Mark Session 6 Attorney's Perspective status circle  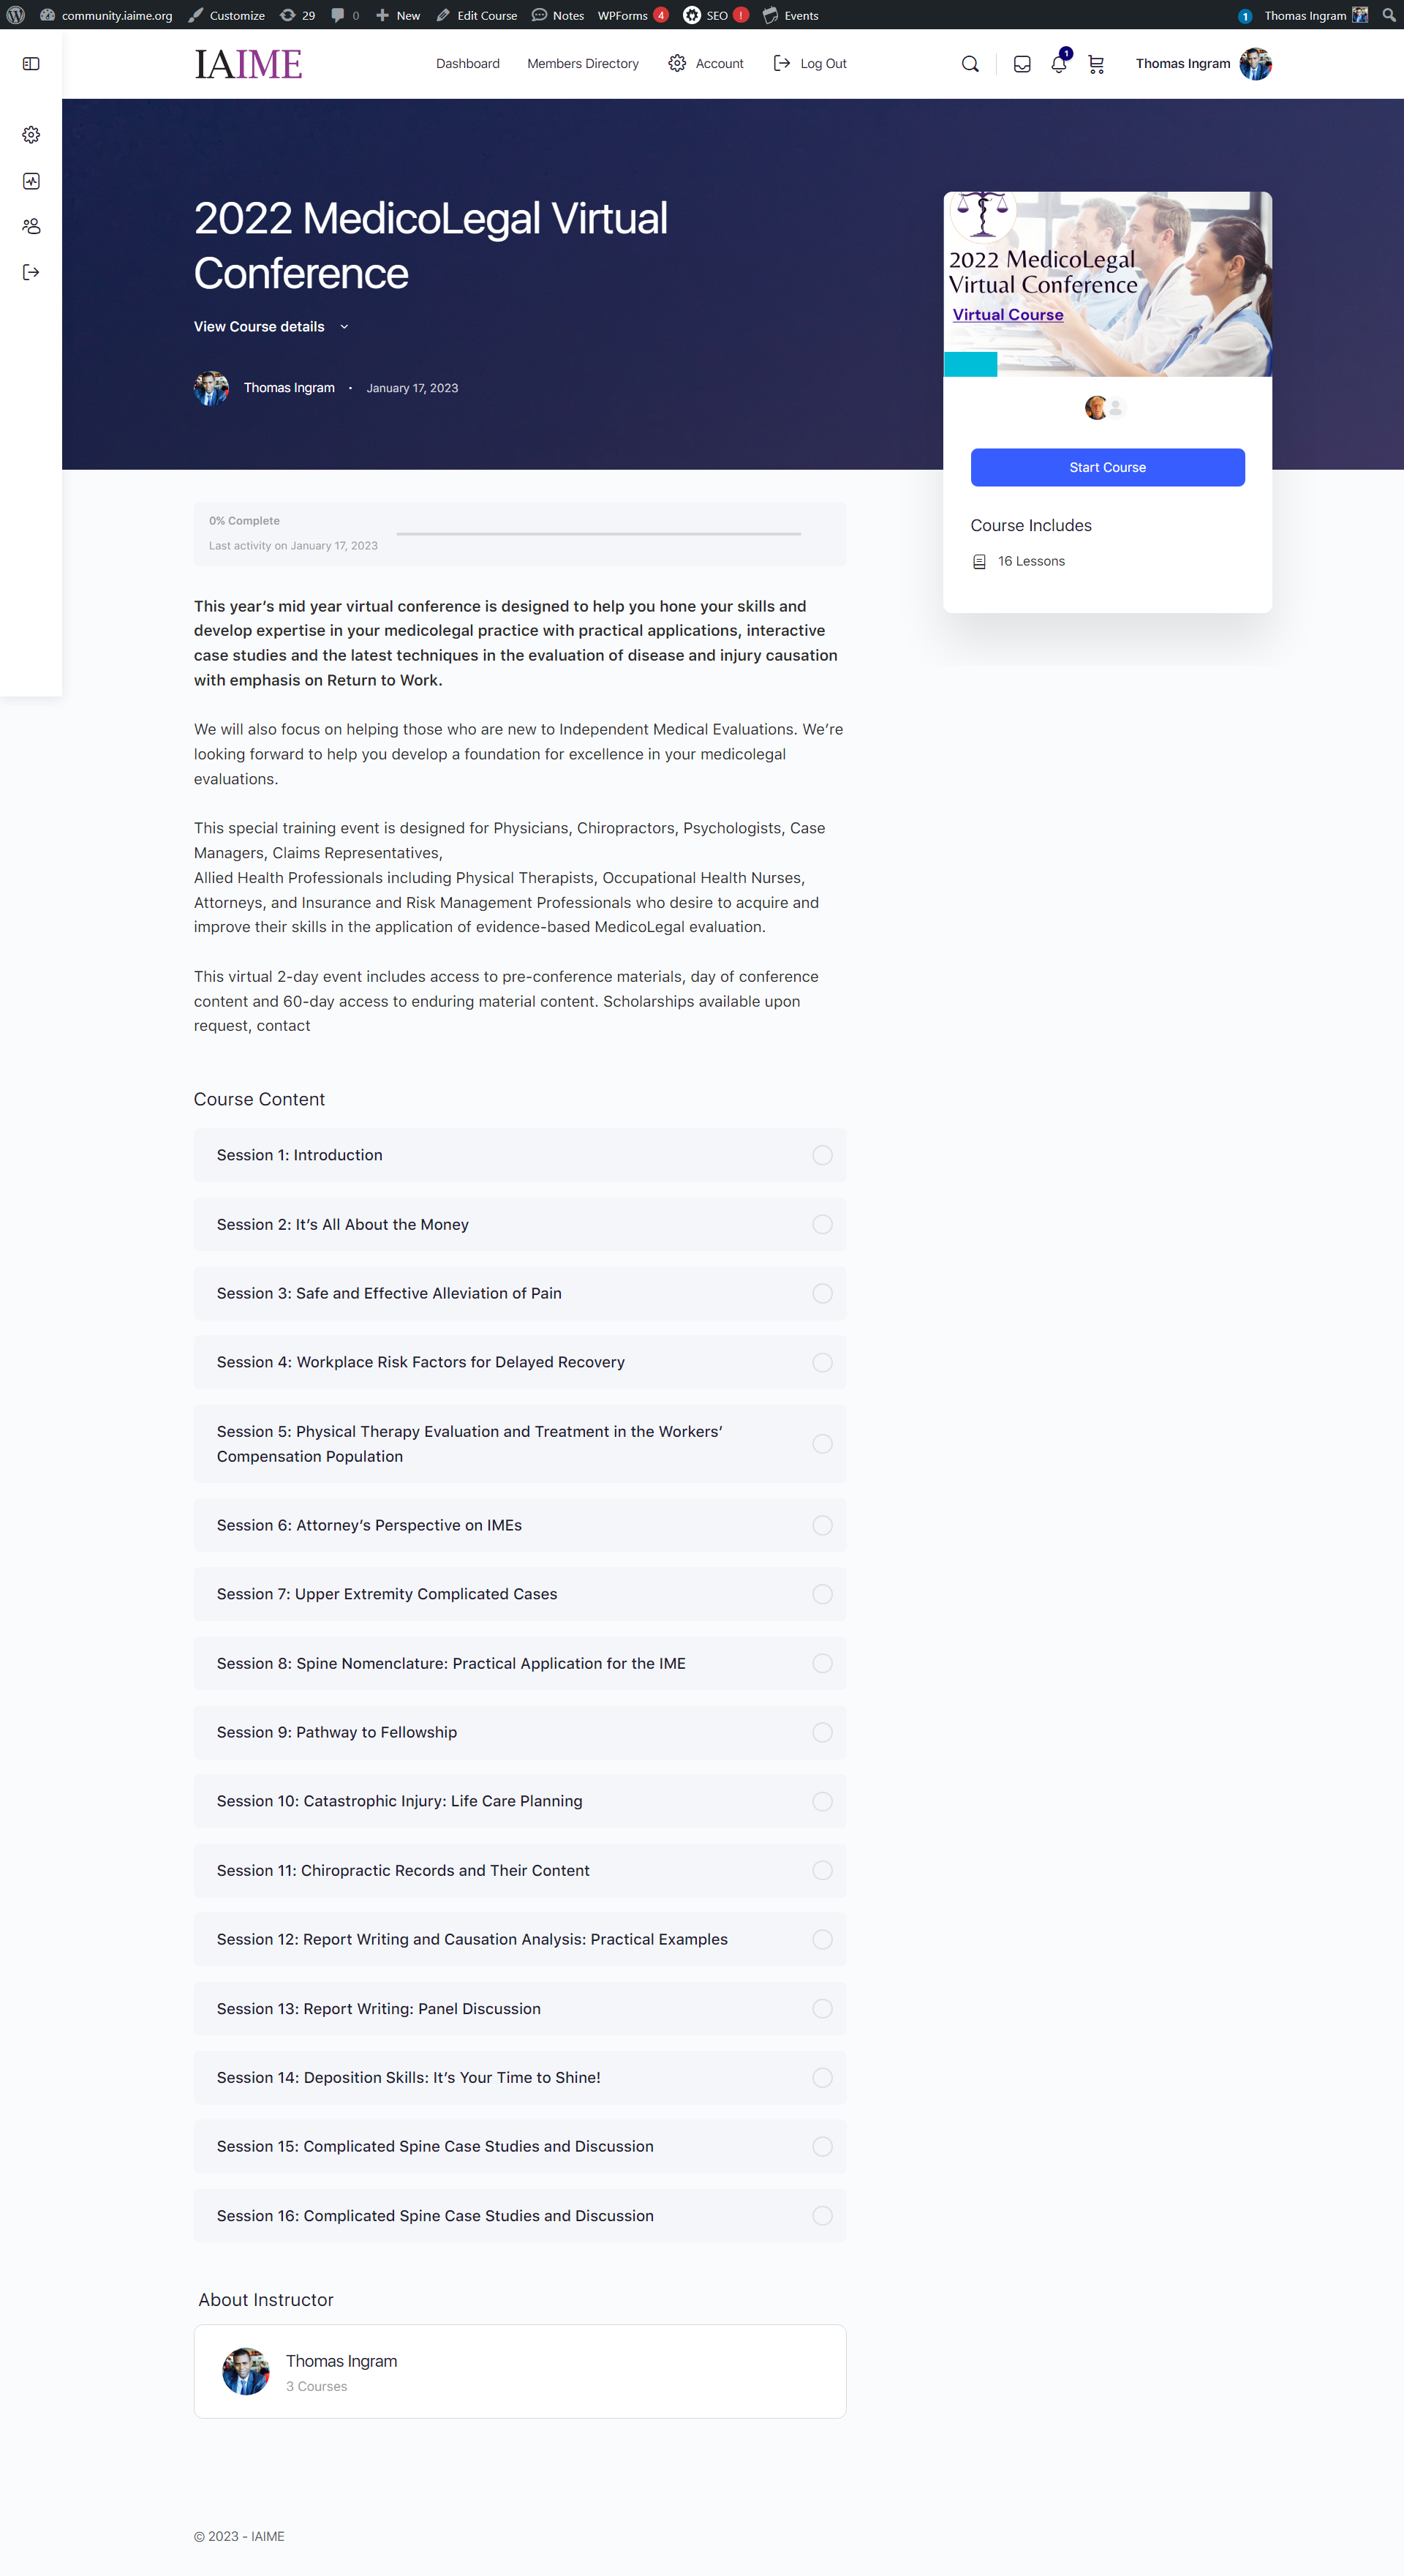coord(821,1525)
